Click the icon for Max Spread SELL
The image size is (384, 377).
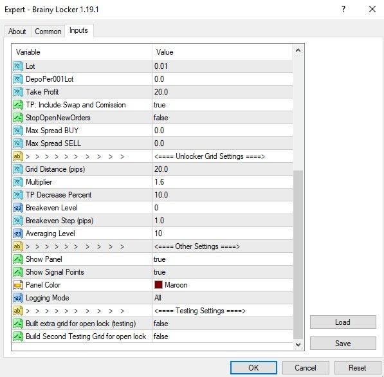pos(18,143)
